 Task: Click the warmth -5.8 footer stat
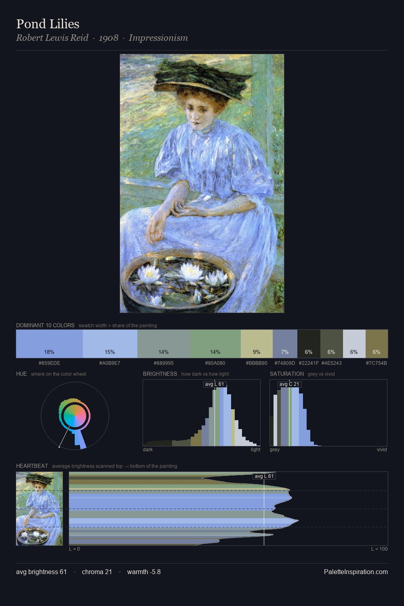pos(144,572)
